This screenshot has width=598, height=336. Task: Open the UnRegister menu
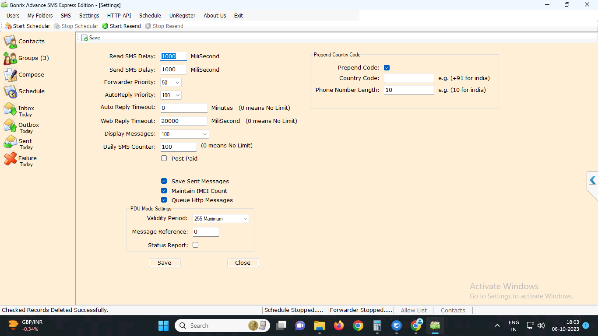pos(183,15)
